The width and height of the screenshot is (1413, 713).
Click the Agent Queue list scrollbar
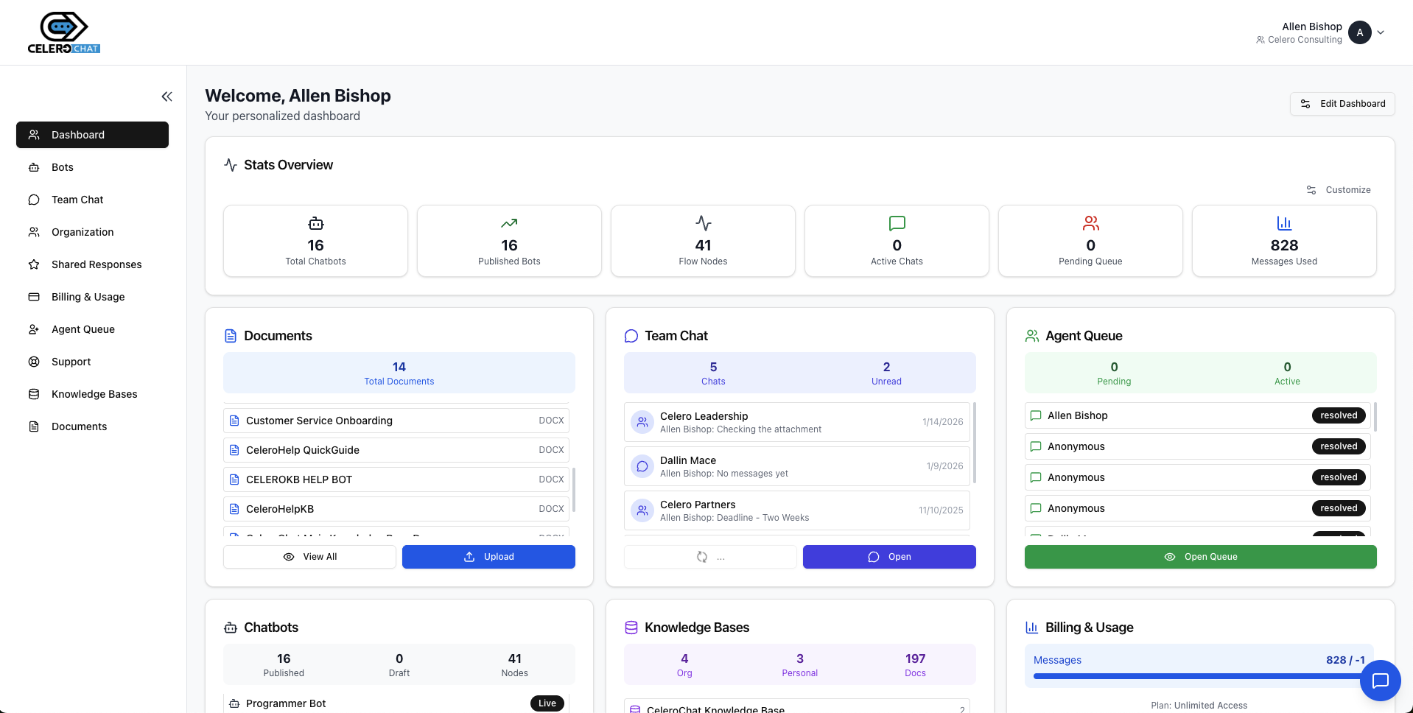(x=1375, y=417)
